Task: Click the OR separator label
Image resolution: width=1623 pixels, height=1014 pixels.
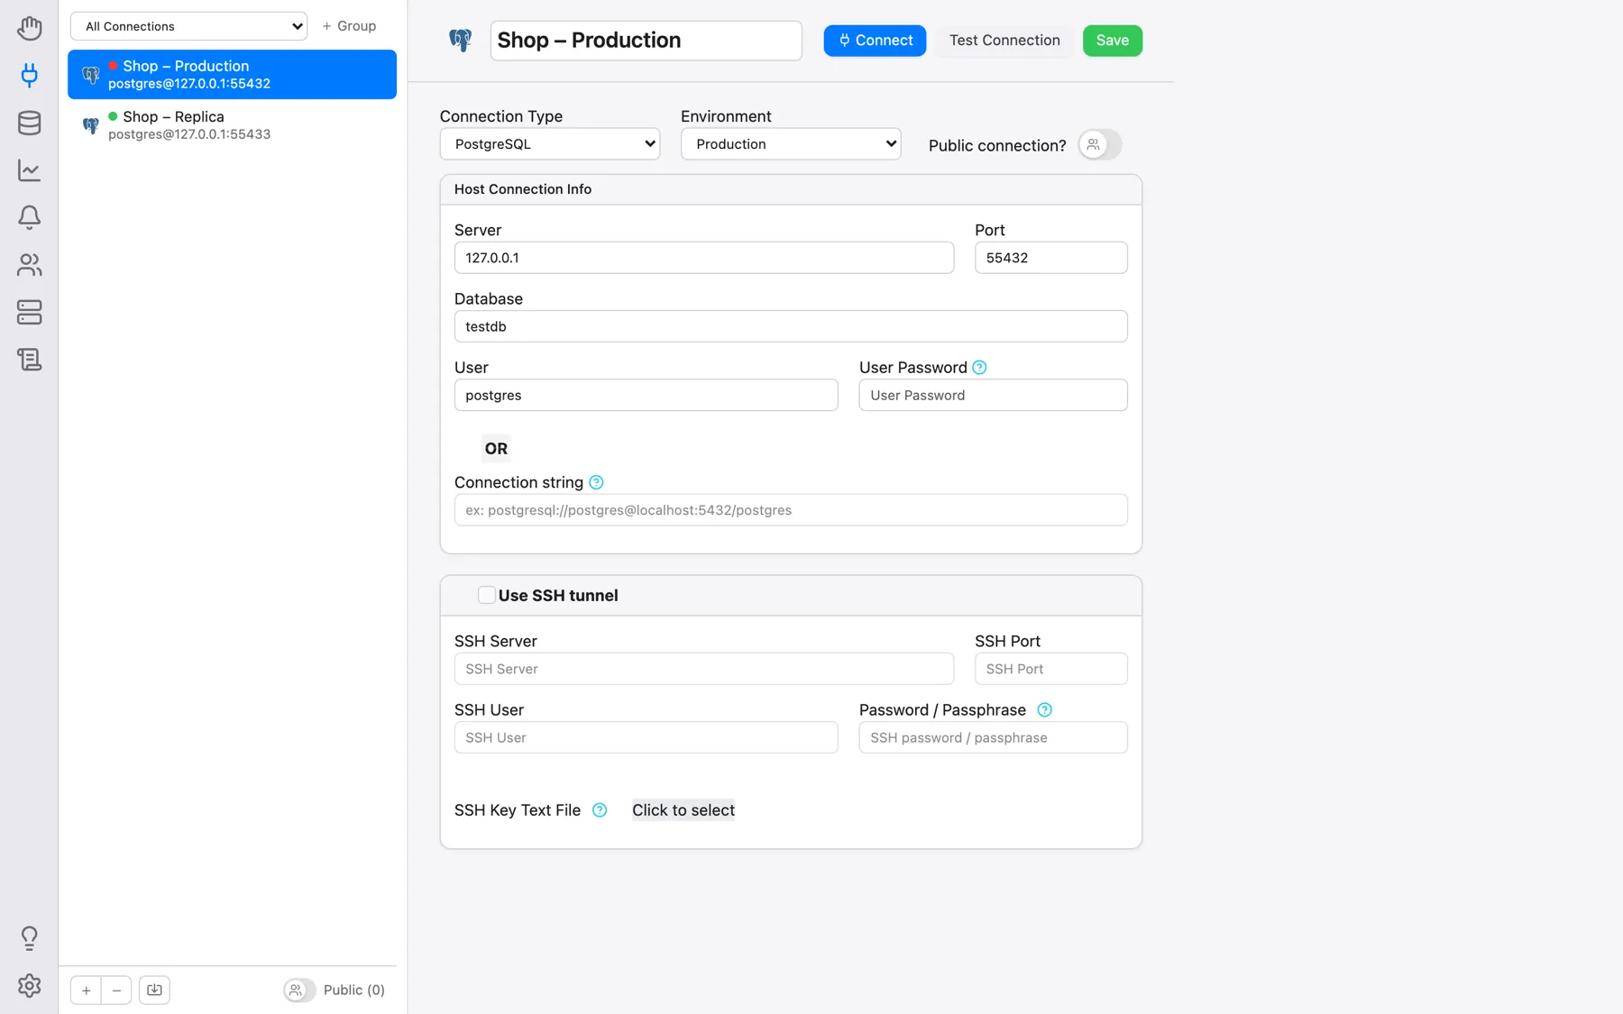Action: [496, 449]
